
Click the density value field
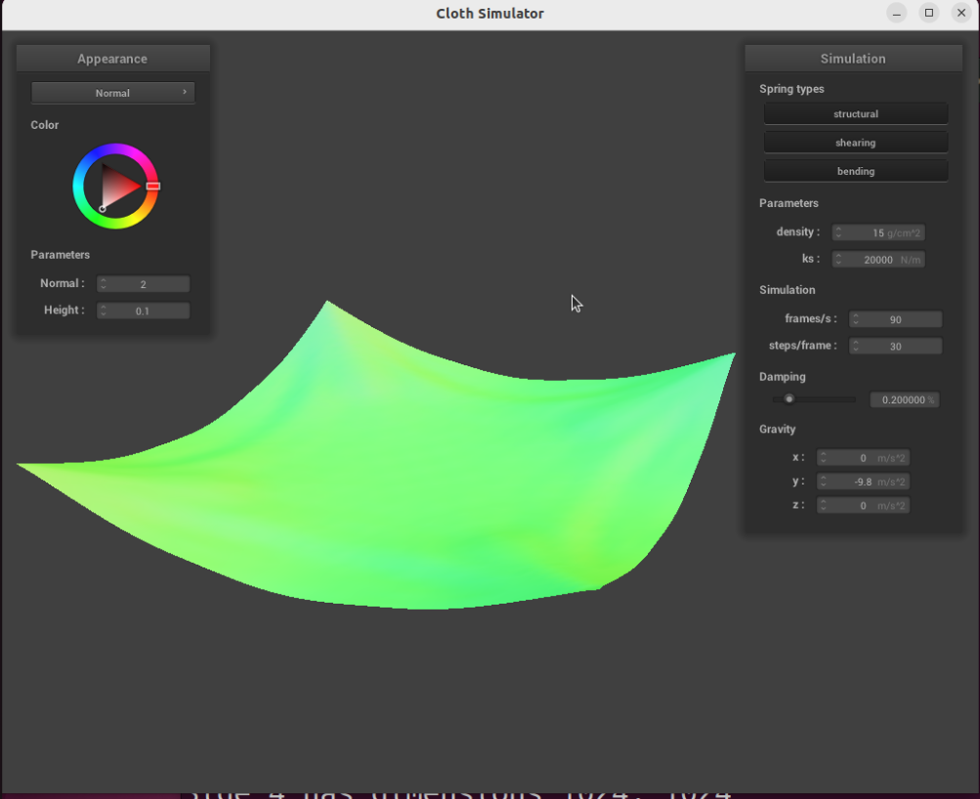(x=878, y=233)
